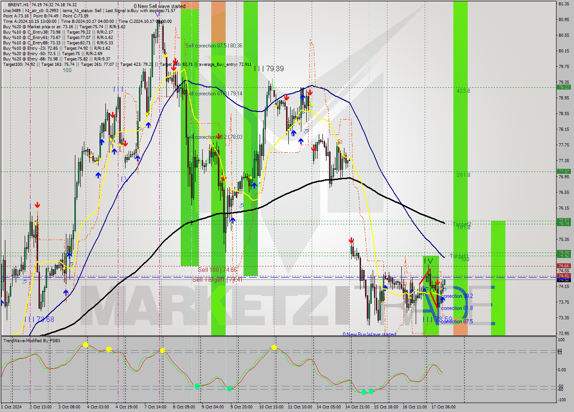574x412 pixels.
Task: Click the '7 Oct 14:00' time axis label
Action: pos(156,407)
